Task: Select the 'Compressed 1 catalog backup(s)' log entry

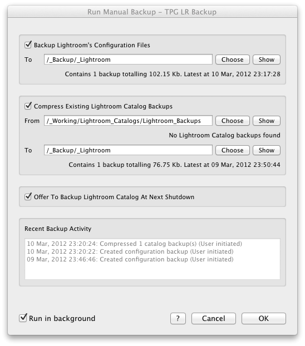Action: point(134,244)
